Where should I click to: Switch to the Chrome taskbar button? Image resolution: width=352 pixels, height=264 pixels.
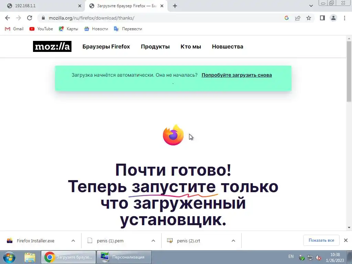click(68, 257)
